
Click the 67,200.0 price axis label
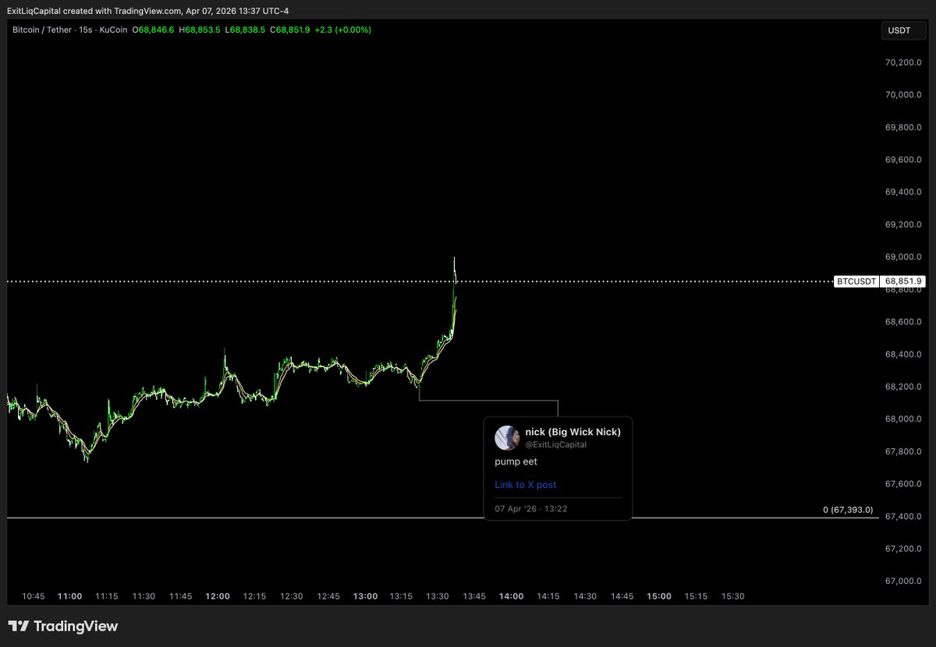903,549
